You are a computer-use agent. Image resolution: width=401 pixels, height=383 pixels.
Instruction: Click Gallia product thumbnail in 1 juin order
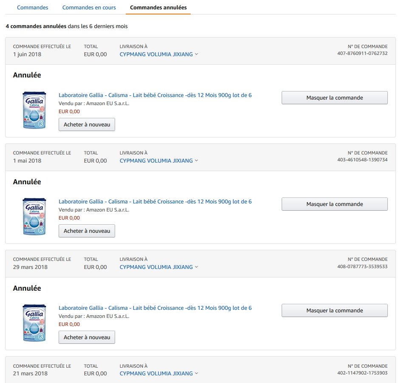coord(34,110)
